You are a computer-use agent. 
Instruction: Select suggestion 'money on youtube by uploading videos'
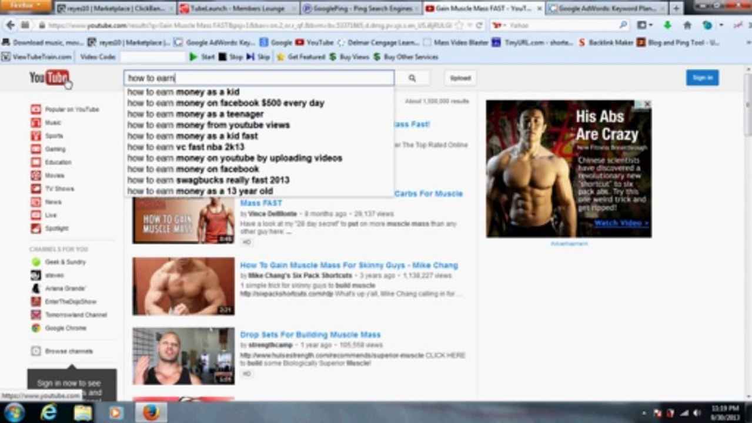259,158
